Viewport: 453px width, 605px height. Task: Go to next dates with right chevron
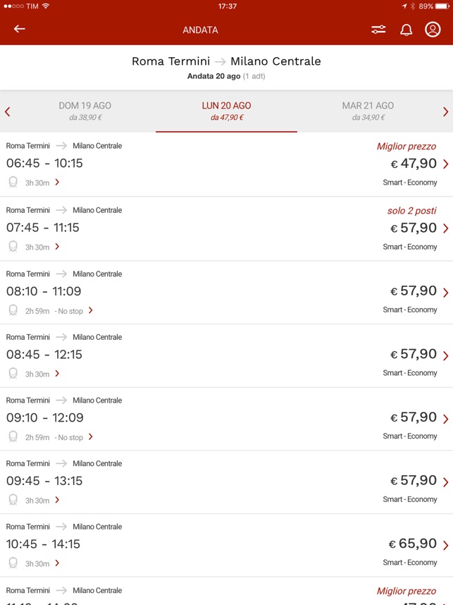(x=446, y=112)
